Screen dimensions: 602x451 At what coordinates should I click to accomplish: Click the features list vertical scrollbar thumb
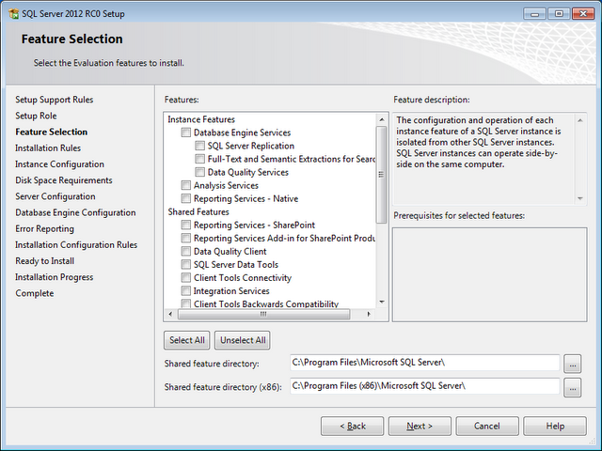[382, 175]
